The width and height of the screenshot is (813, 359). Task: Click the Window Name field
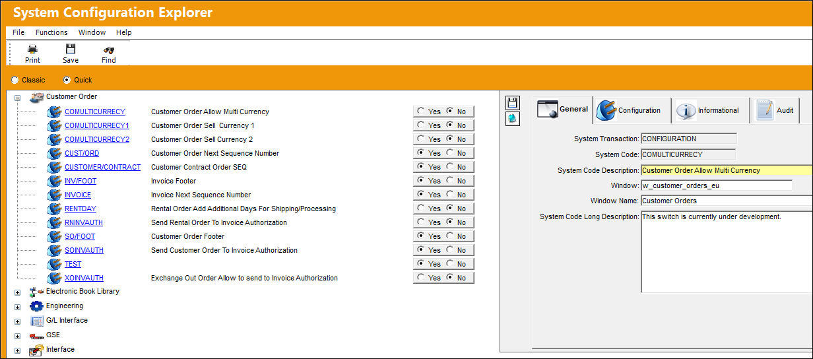pyautogui.click(x=727, y=201)
